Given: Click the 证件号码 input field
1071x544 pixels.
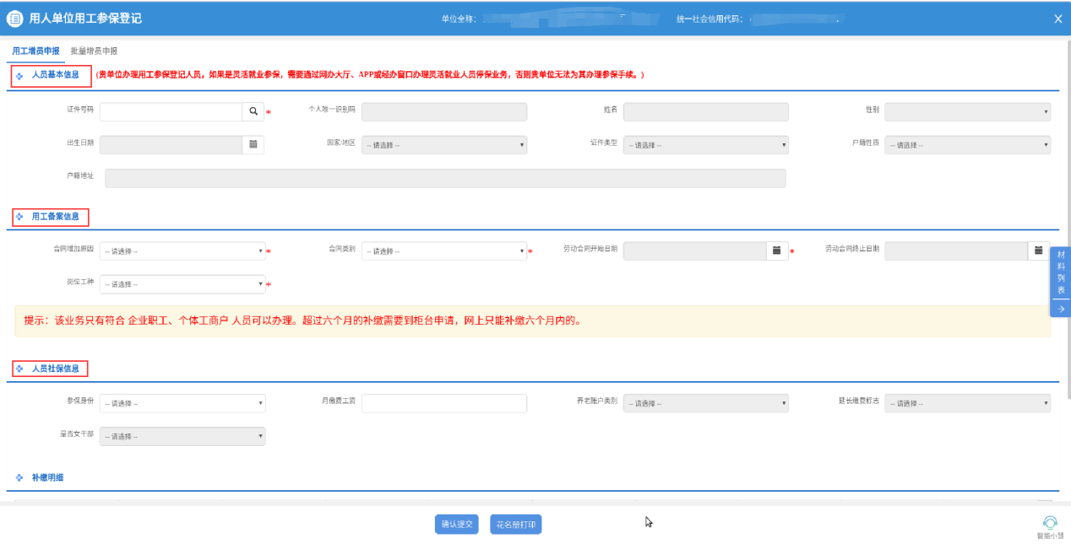Looking at the screenshot, I should click(x=171, y=111).
